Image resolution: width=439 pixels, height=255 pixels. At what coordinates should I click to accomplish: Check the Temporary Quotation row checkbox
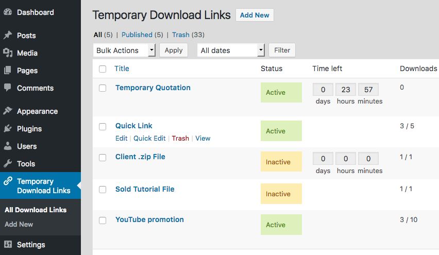point(103,88)
